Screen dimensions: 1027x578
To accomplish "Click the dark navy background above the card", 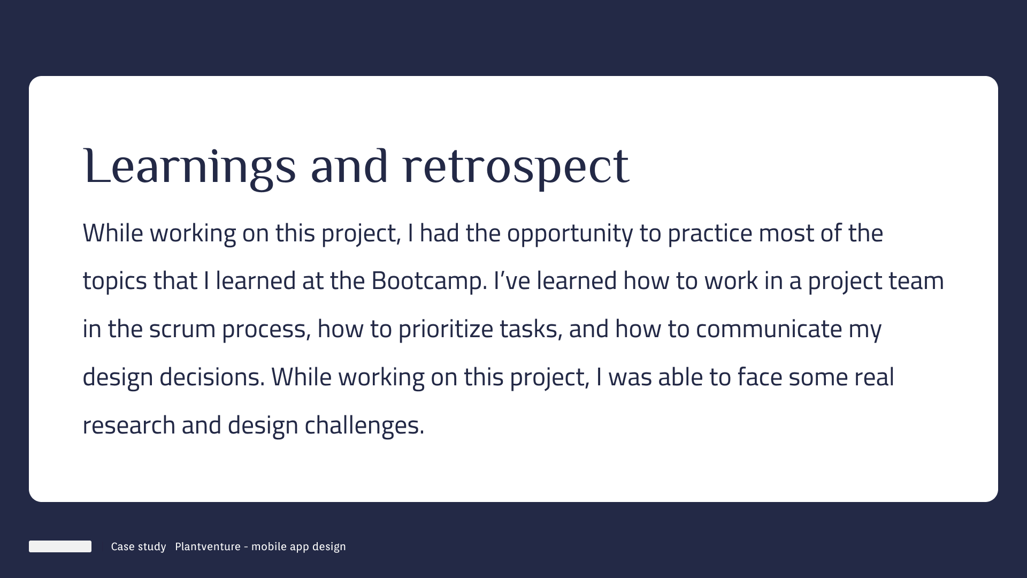I will click(x=513, y=37).
